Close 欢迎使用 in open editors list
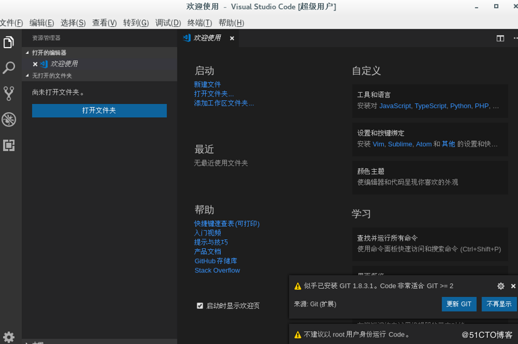The height and width of the screenshot is (344, 518). point(35,64)
